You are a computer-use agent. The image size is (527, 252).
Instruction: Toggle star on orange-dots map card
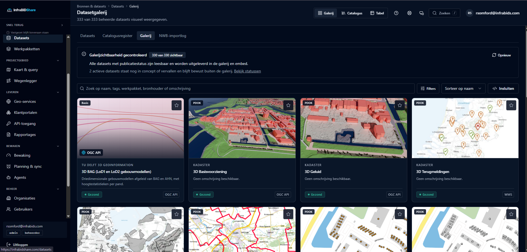(400, 214)
